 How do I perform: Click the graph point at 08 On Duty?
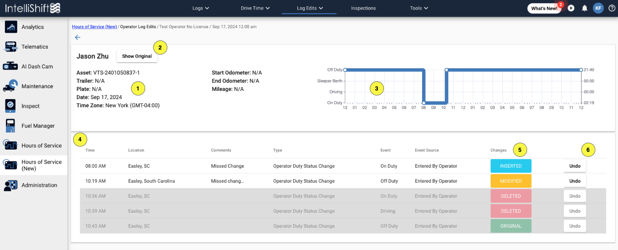click(424, 103)
